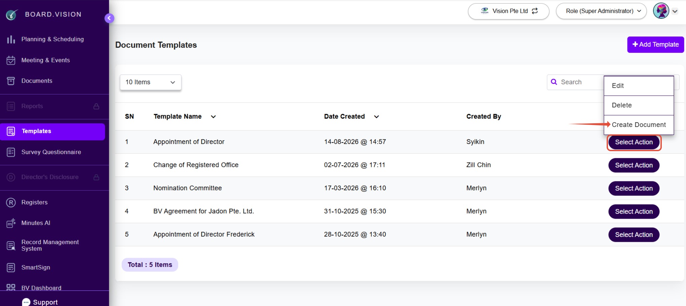Click the Total : 5 Items badge

click(x=150, y=265)
